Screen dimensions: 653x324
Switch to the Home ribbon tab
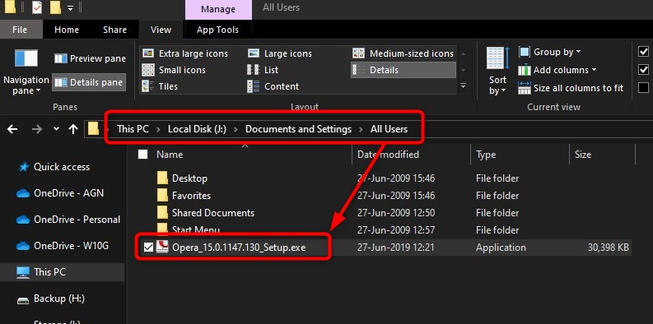[x=67, y=30]
